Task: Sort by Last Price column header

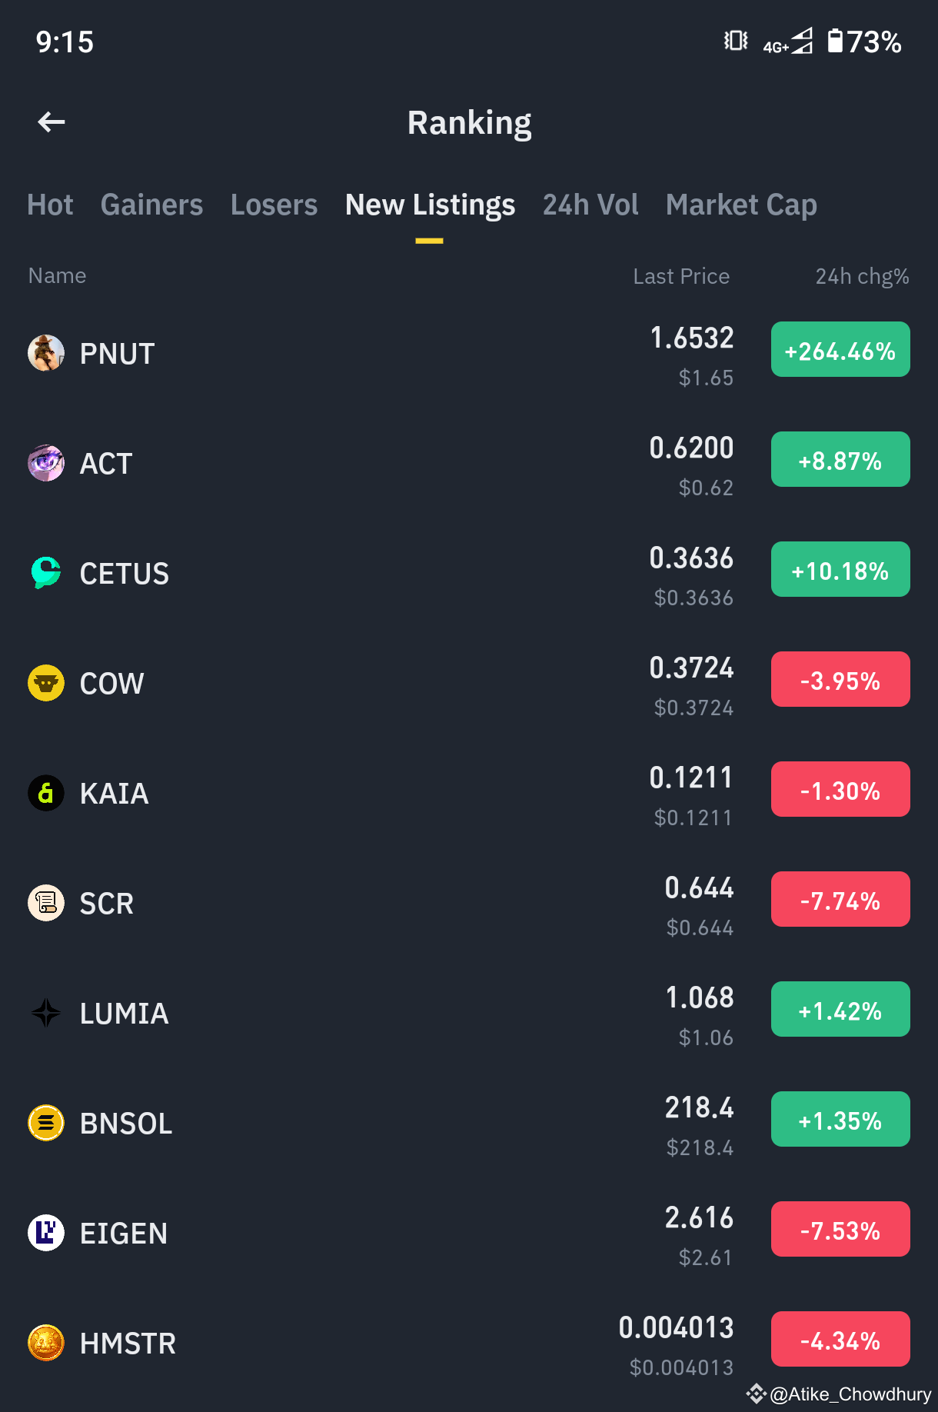Action: [681, 276]
